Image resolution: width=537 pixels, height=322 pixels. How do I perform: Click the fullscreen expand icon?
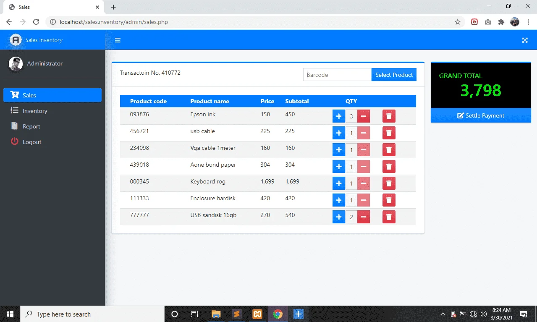pyautogui.click(x=525, y=40)
